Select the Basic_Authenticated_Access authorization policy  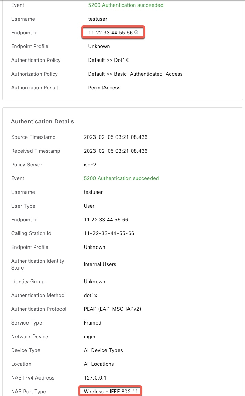point(135,74)
